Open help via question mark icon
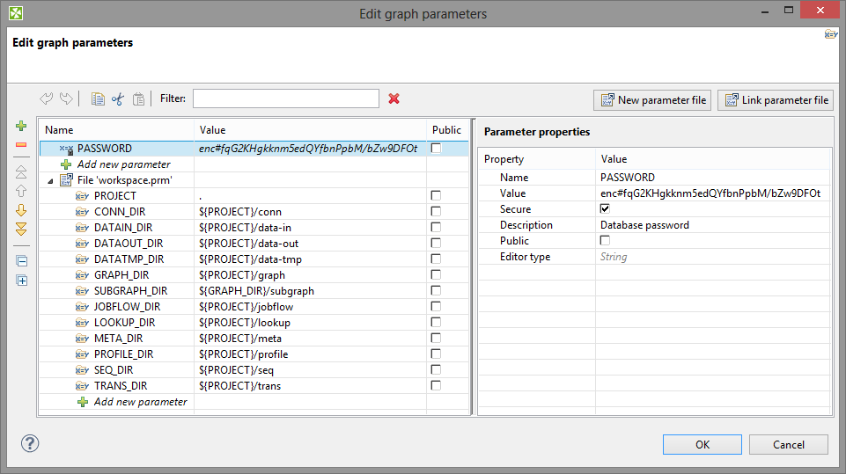 pos(30,443)
